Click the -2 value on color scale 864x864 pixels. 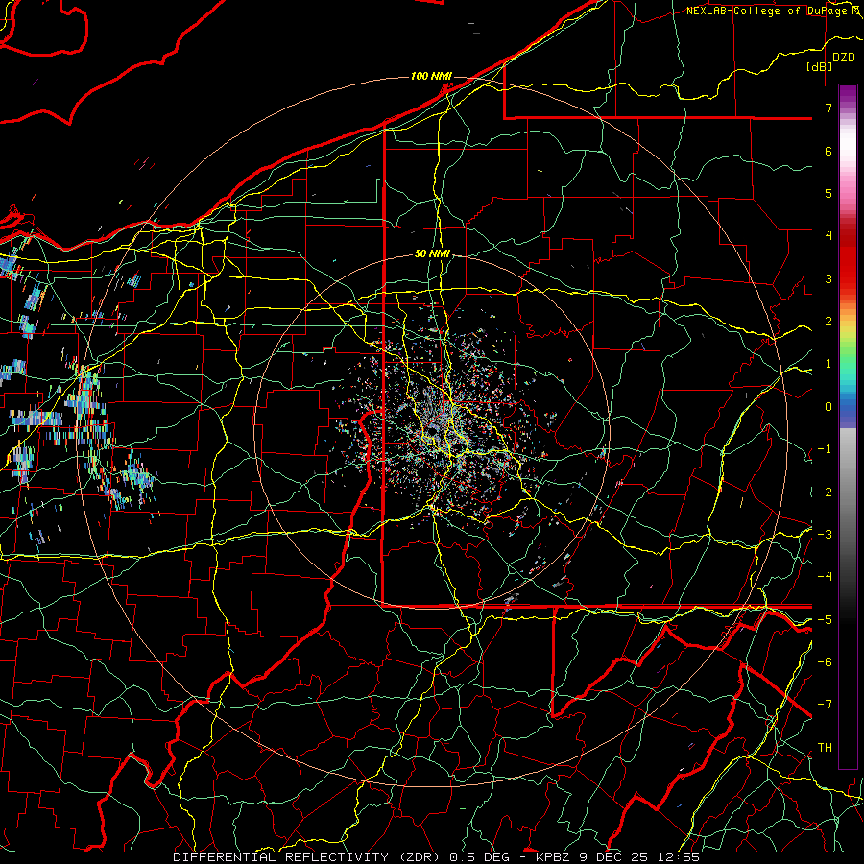(x=825, y=492)
